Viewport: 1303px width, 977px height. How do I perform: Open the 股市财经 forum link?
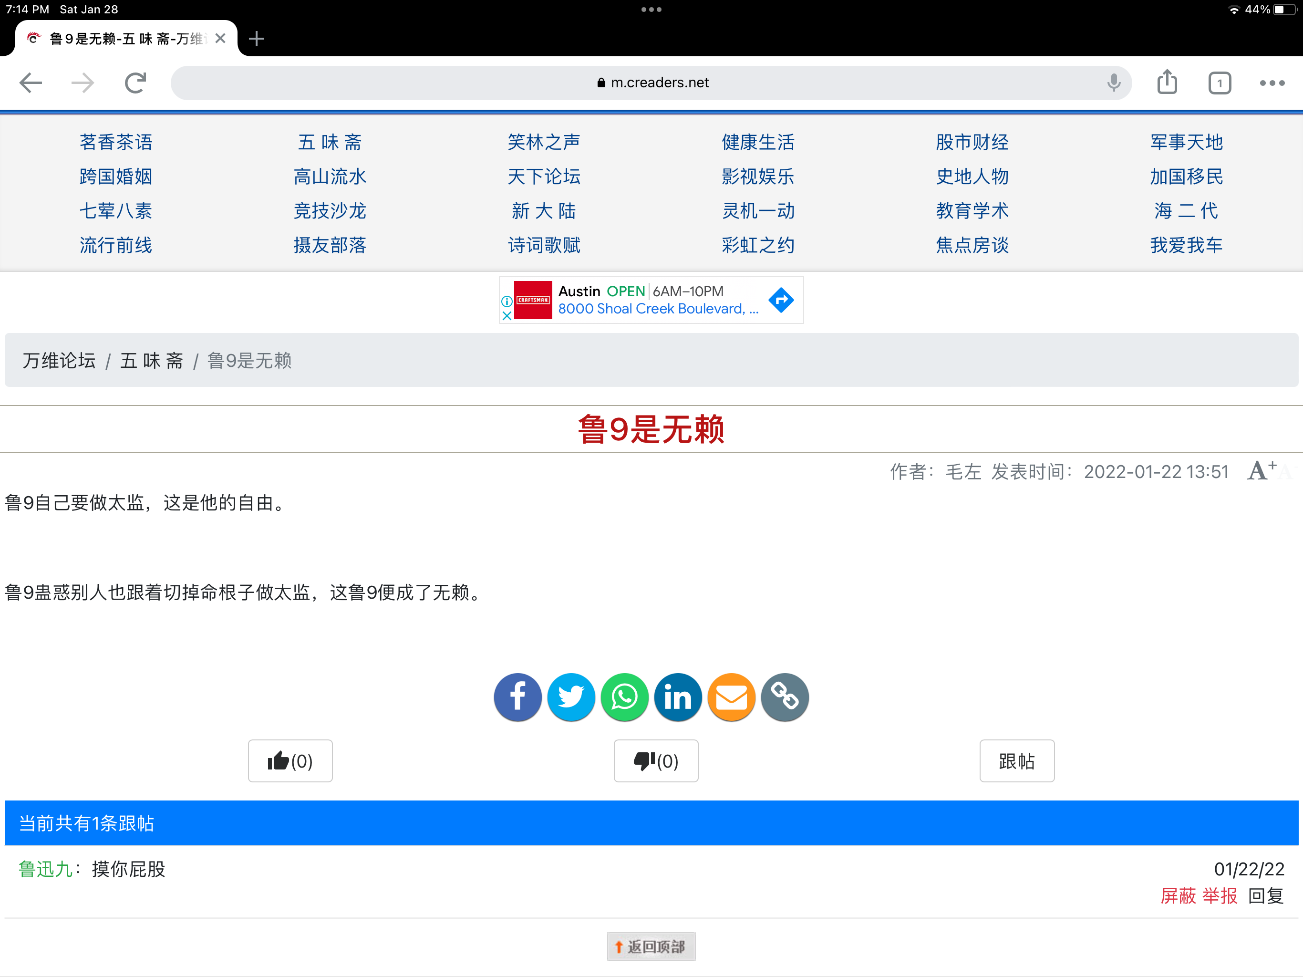point(972,142)
